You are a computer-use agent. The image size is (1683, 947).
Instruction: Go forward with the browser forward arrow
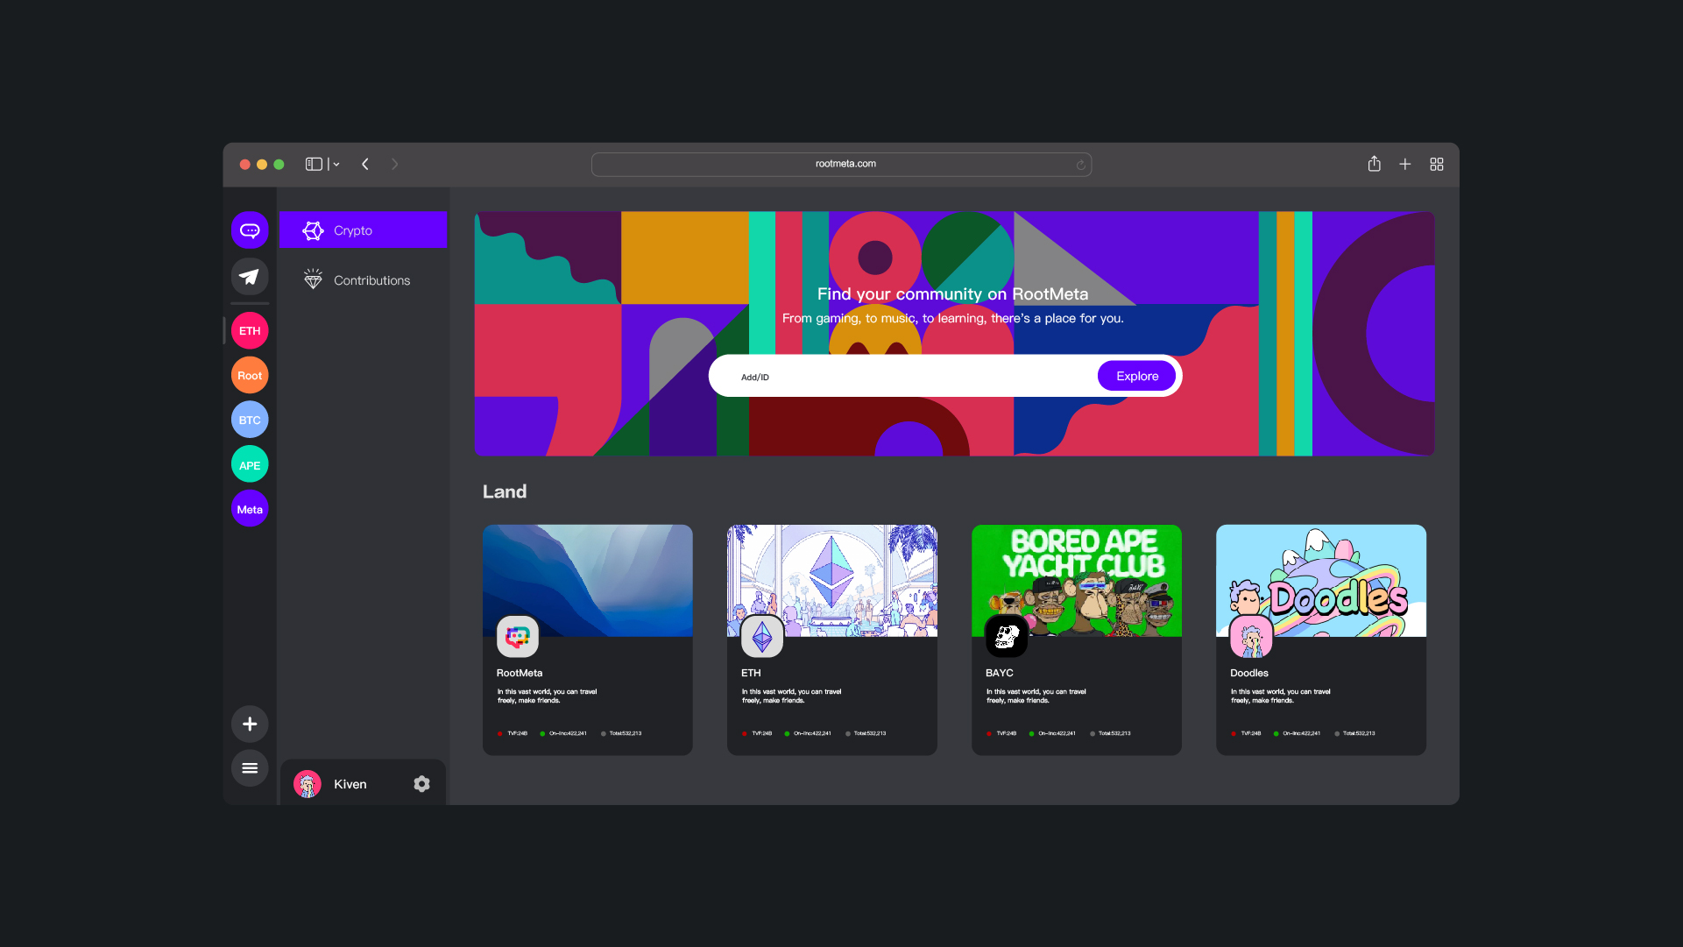point(394,164)
